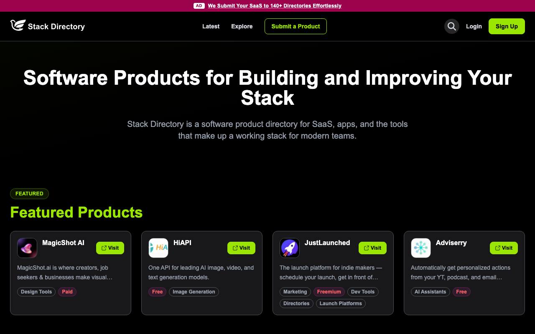535x334 pixels.
Task: Click the Stack Directory site name
Action: 56,26
